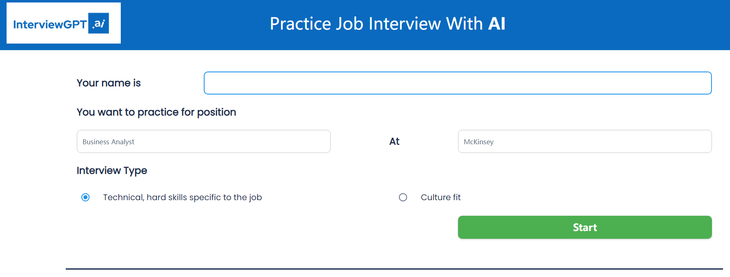The width and height of the screenshot is (730, 277).
Task: Click the 'Interview Type' section heading
Action: click(112, 171)
